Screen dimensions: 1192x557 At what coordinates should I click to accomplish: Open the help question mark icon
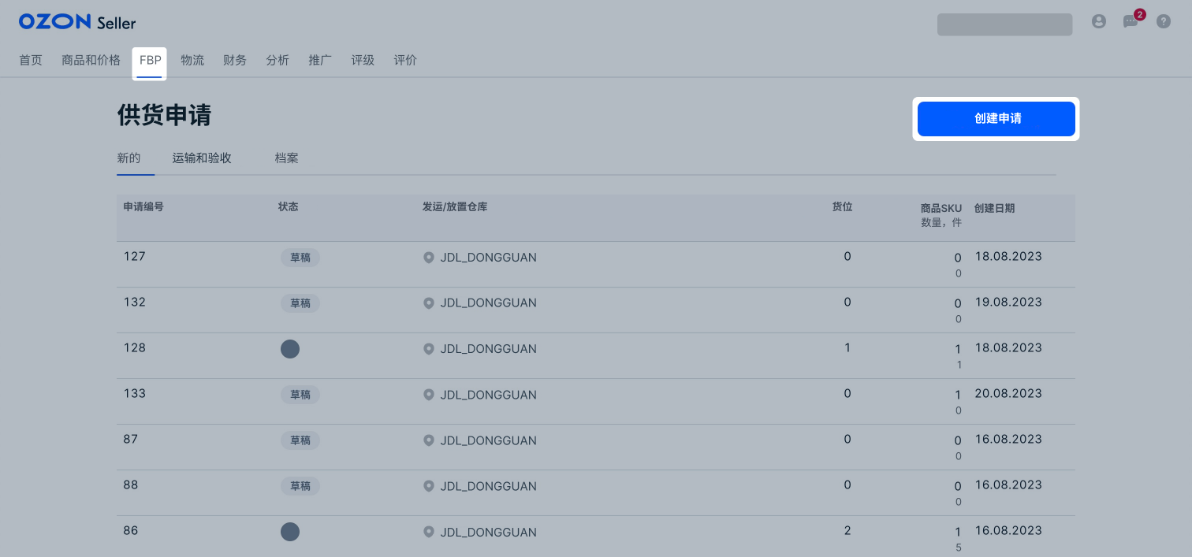click(1164, 22)
